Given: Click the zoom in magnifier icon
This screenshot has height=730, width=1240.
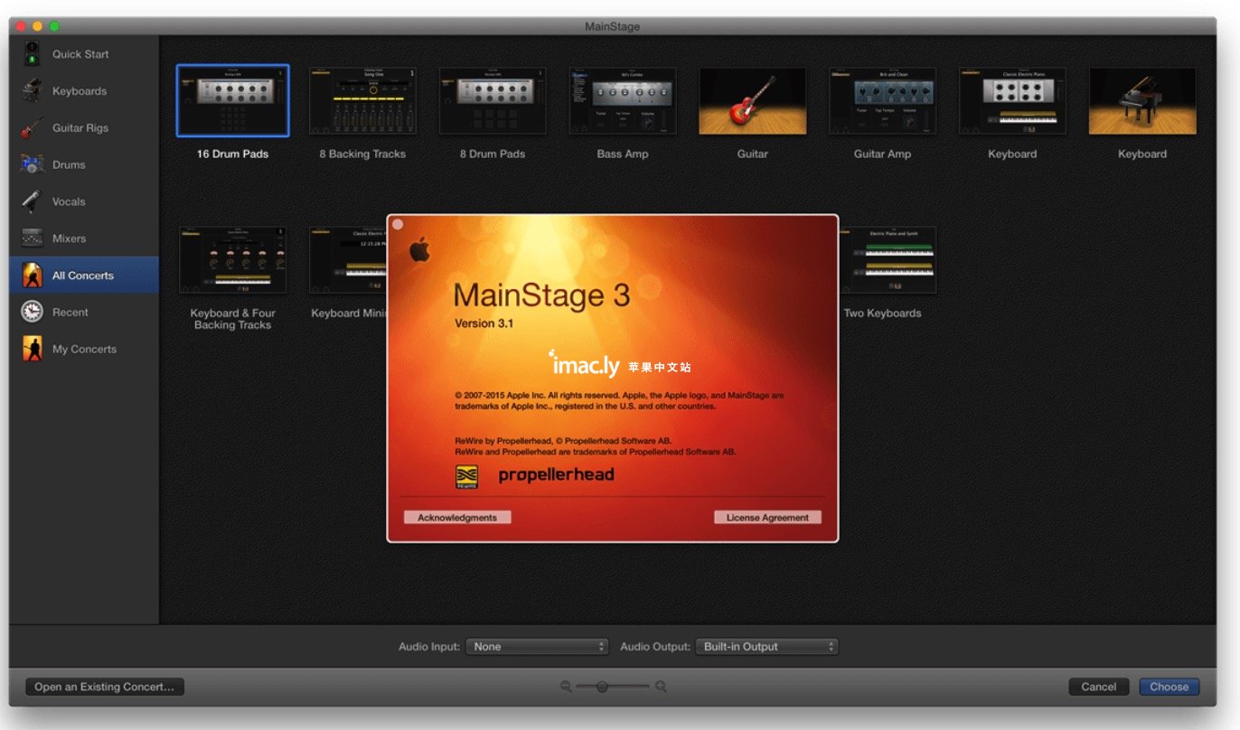Looking at the screenshot, I should click(x=661, y=688).
